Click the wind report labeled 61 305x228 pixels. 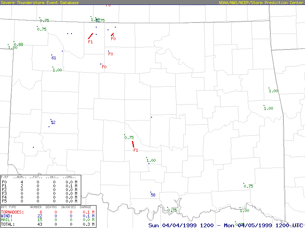coord(54,58)
